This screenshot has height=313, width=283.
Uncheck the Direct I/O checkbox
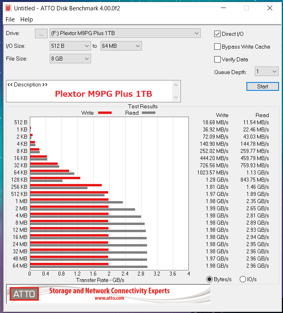point(217,34)
